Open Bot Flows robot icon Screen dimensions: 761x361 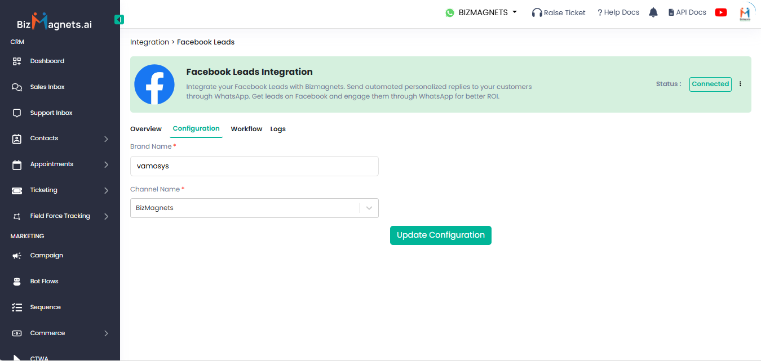coord(17,282)
